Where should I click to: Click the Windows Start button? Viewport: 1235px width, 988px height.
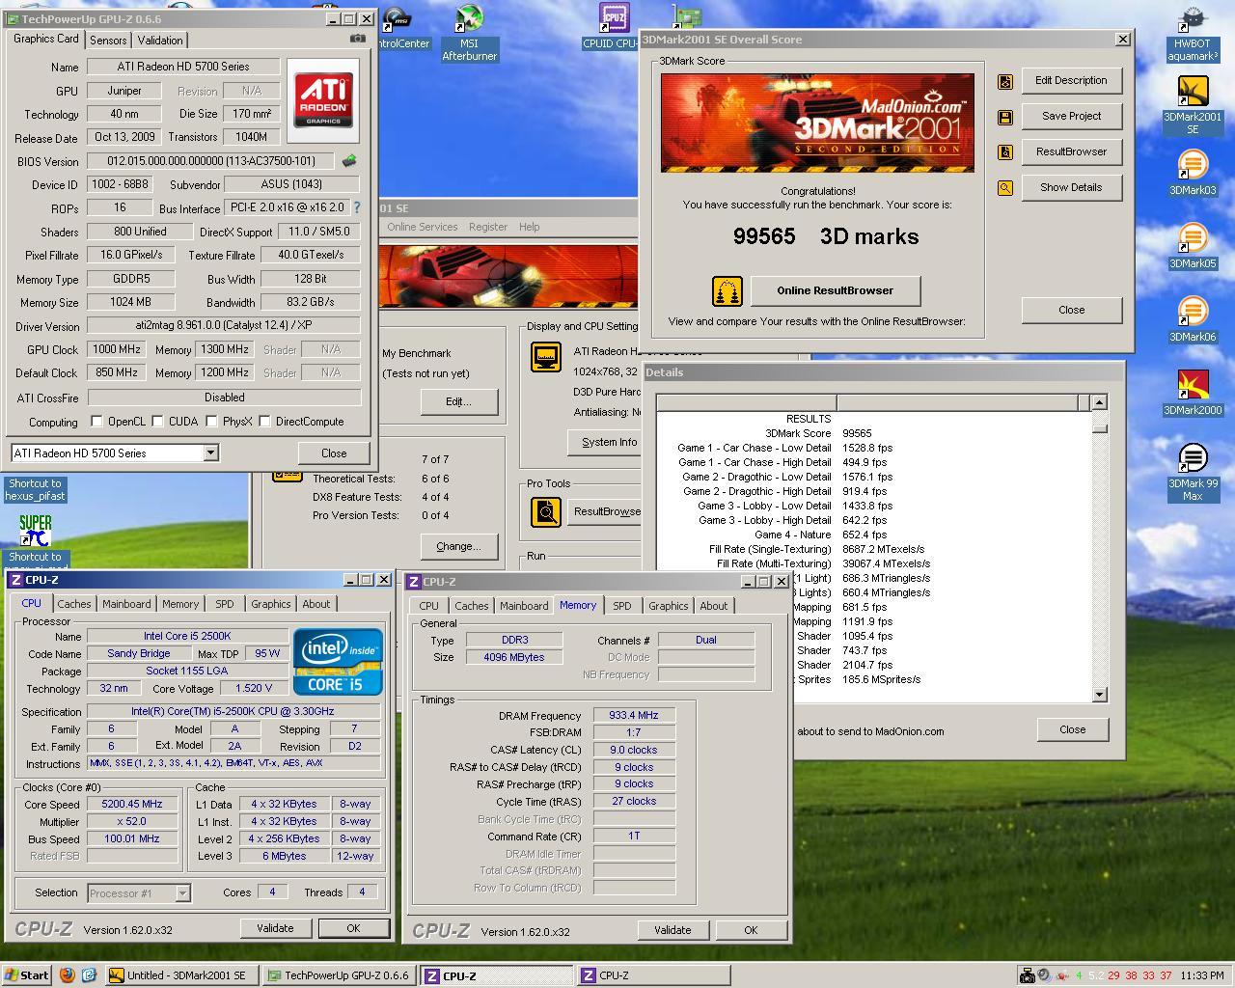coord(27,974)
